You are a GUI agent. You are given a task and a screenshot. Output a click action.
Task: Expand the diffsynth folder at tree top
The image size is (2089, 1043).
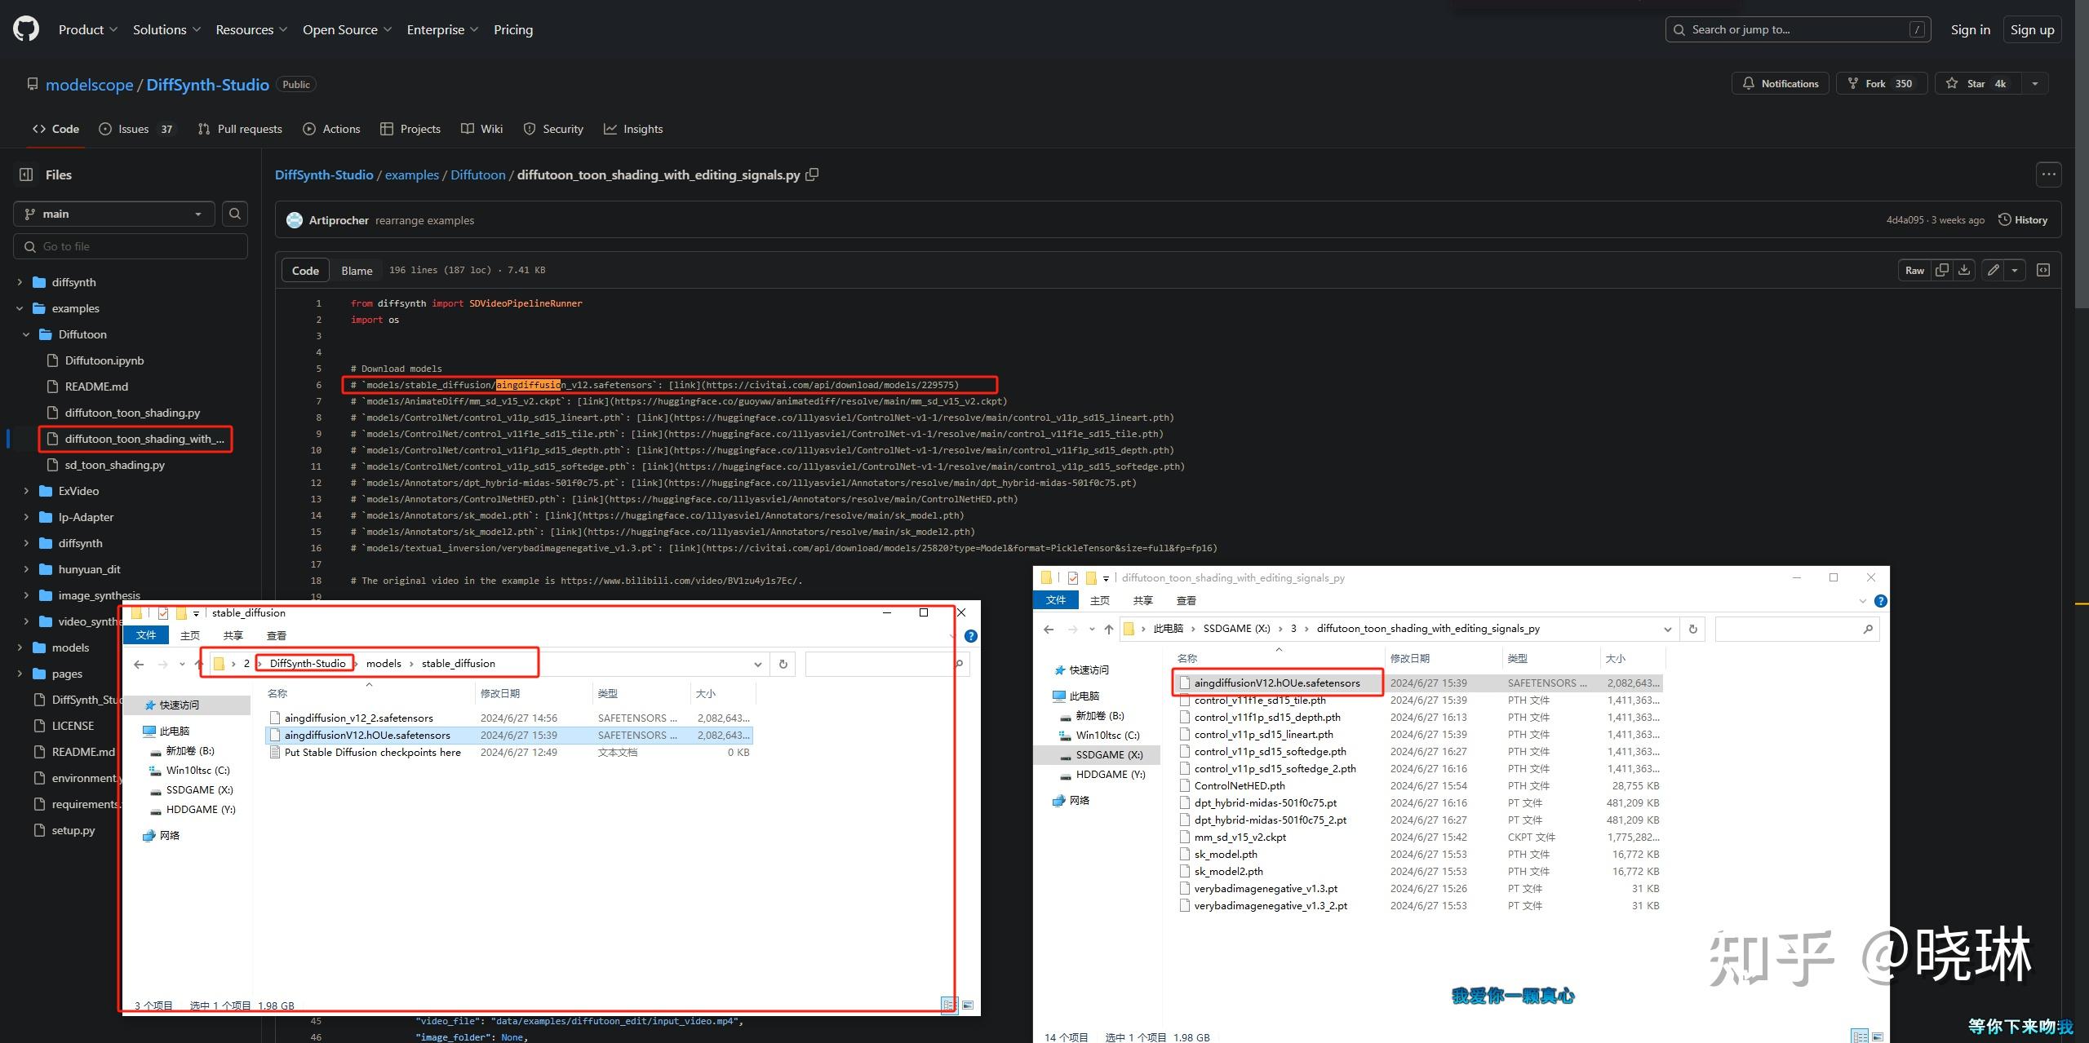[x=20, y=282]
